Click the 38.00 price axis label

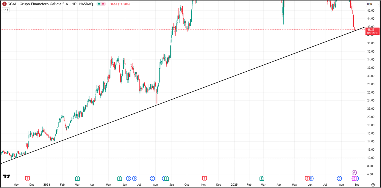371,43
